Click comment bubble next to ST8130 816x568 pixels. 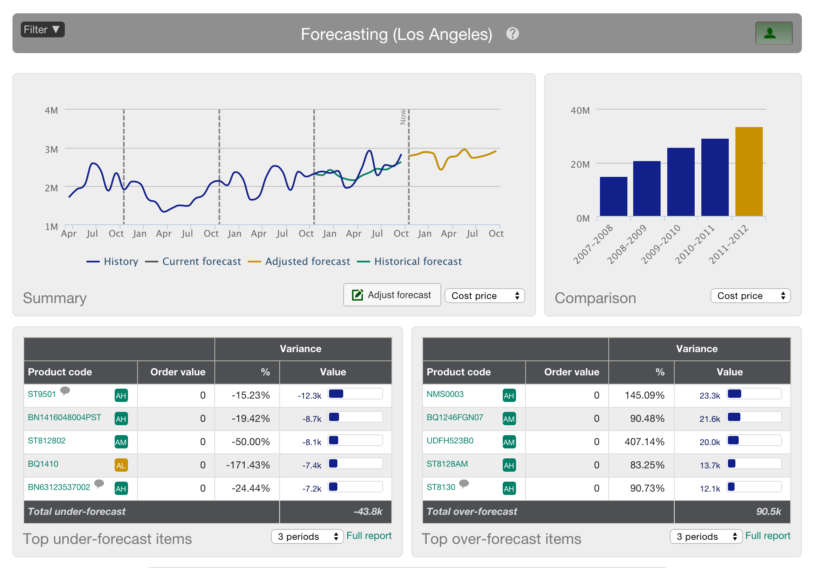tap(464, 484)
